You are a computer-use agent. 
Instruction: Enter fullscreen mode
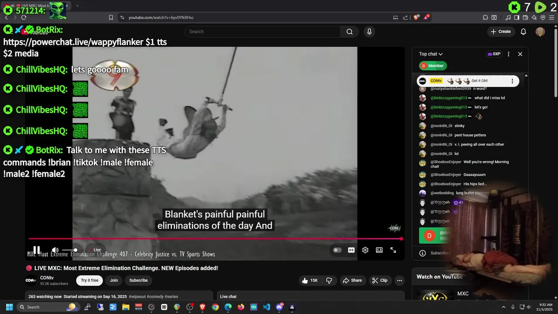[x=393, y=250]
